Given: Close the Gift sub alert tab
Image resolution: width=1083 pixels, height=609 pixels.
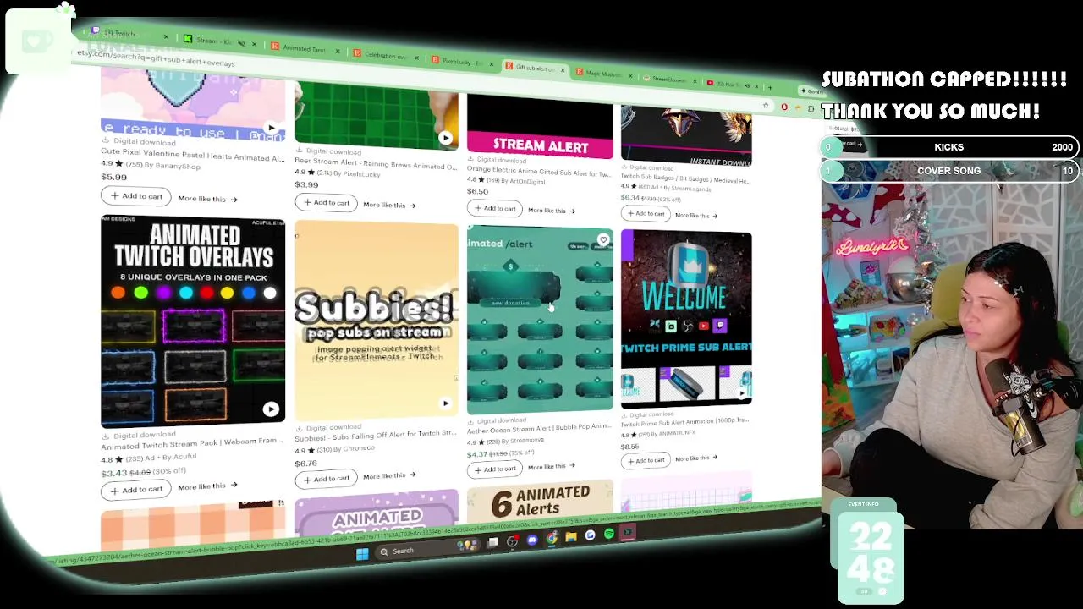Looking at the screenshot, I should (x=563, y=70).
